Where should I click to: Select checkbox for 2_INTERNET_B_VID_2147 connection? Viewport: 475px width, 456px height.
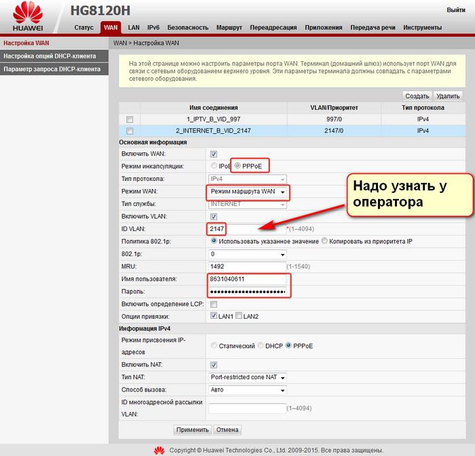point(130,130)
